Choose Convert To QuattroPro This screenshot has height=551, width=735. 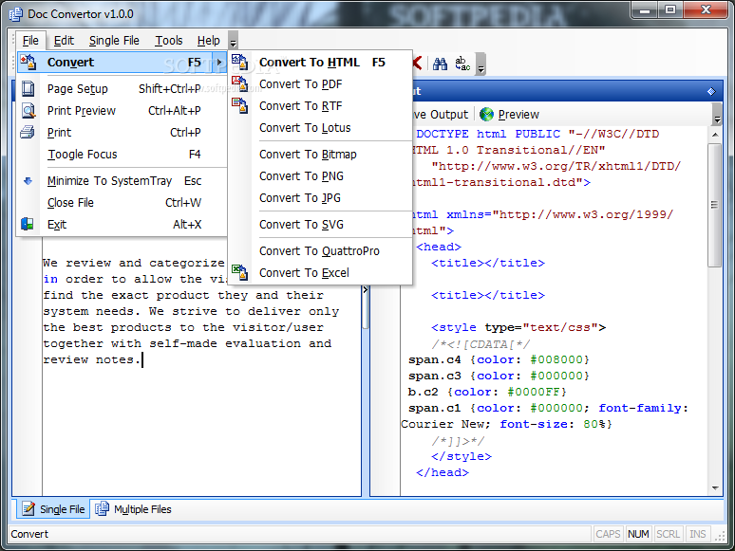pyautogui.click(x=320, y=251)
